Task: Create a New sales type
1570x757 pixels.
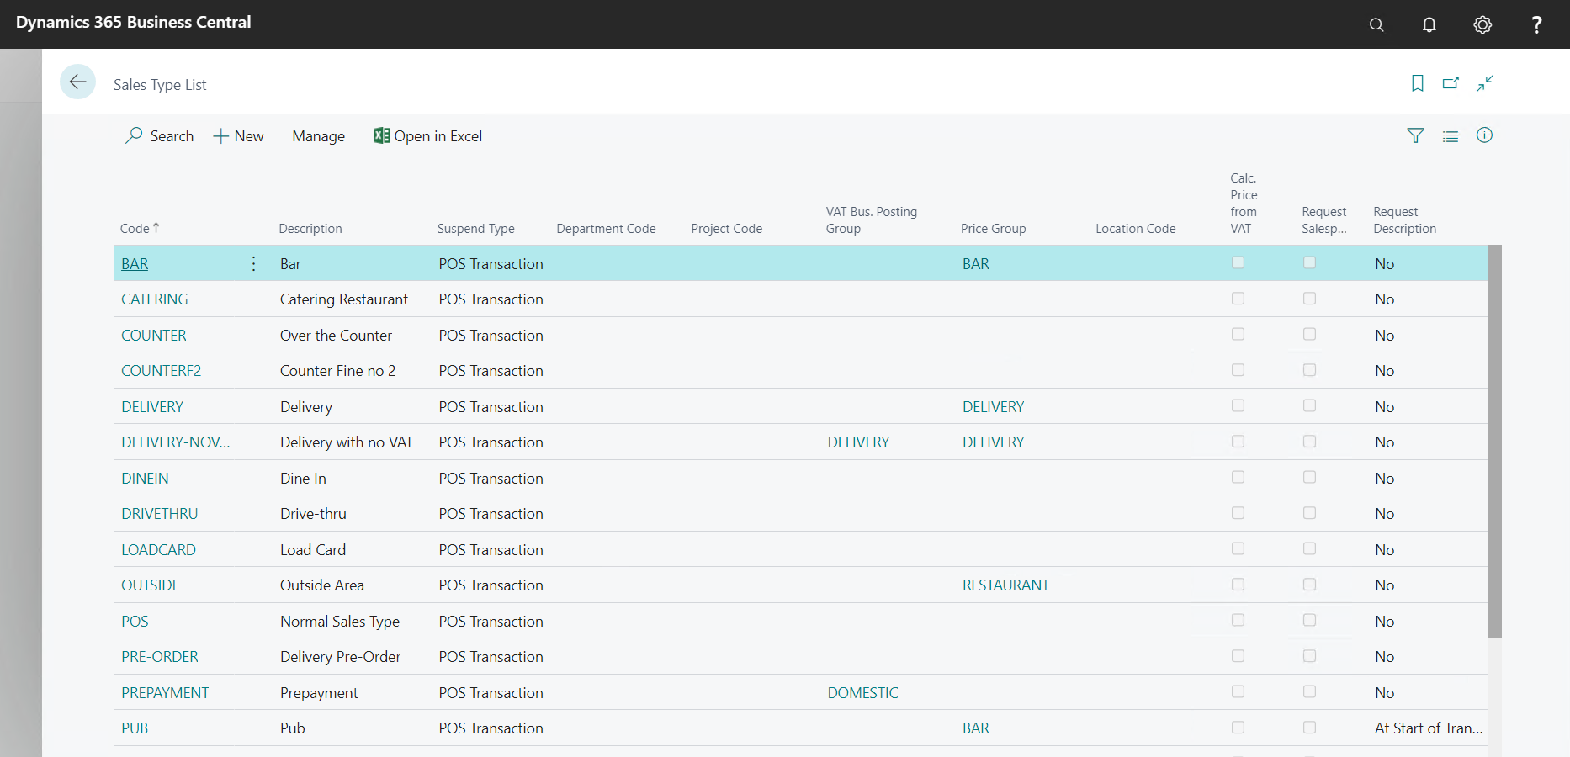Action: 239,136
